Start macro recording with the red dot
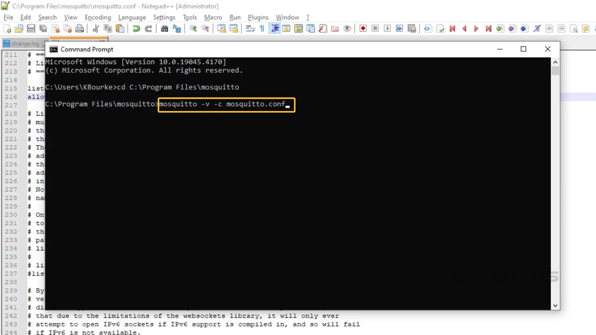This screenshot has width=596, height=335. tap(363, 29)
